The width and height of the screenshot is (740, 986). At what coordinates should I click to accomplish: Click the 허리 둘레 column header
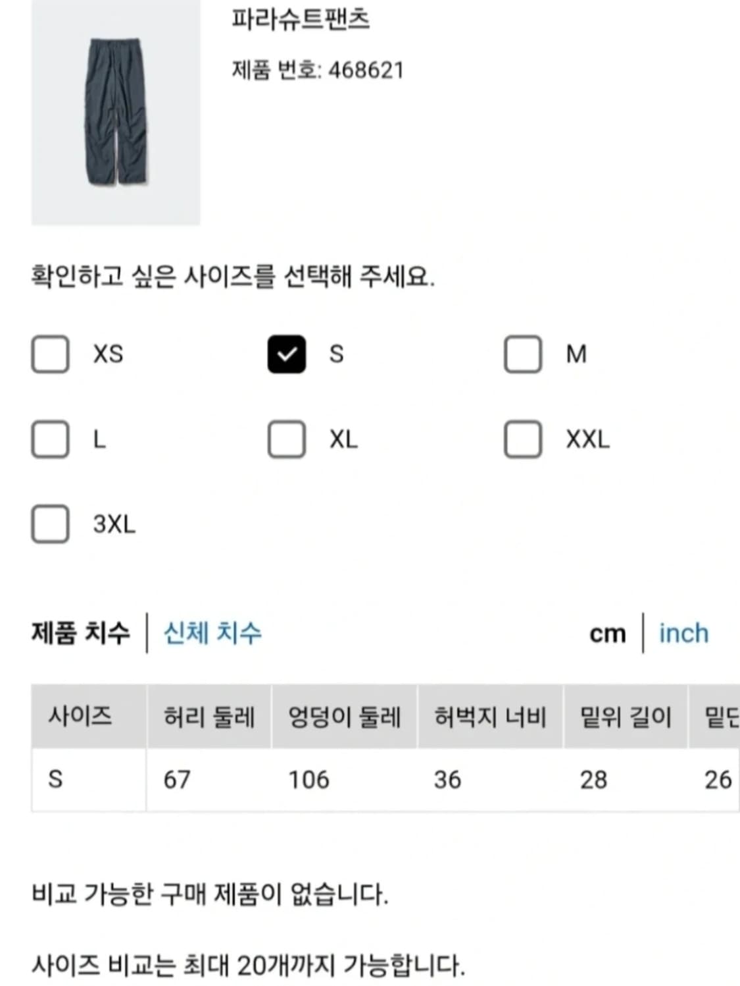(209, 717)
